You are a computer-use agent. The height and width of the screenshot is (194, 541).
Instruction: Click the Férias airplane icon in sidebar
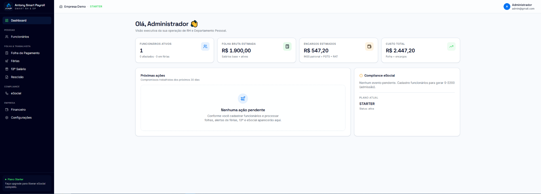pyautogui.click(x=7, y=61)
